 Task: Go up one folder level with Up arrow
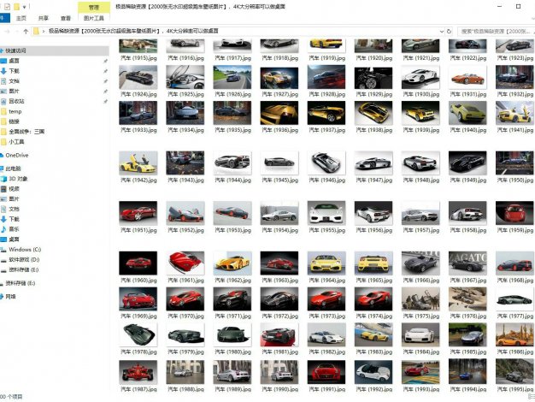pyautogui.click(x=25, y=31)
